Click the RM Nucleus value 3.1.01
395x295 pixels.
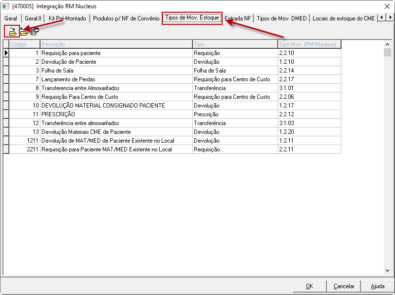click(x=309, y=88)
